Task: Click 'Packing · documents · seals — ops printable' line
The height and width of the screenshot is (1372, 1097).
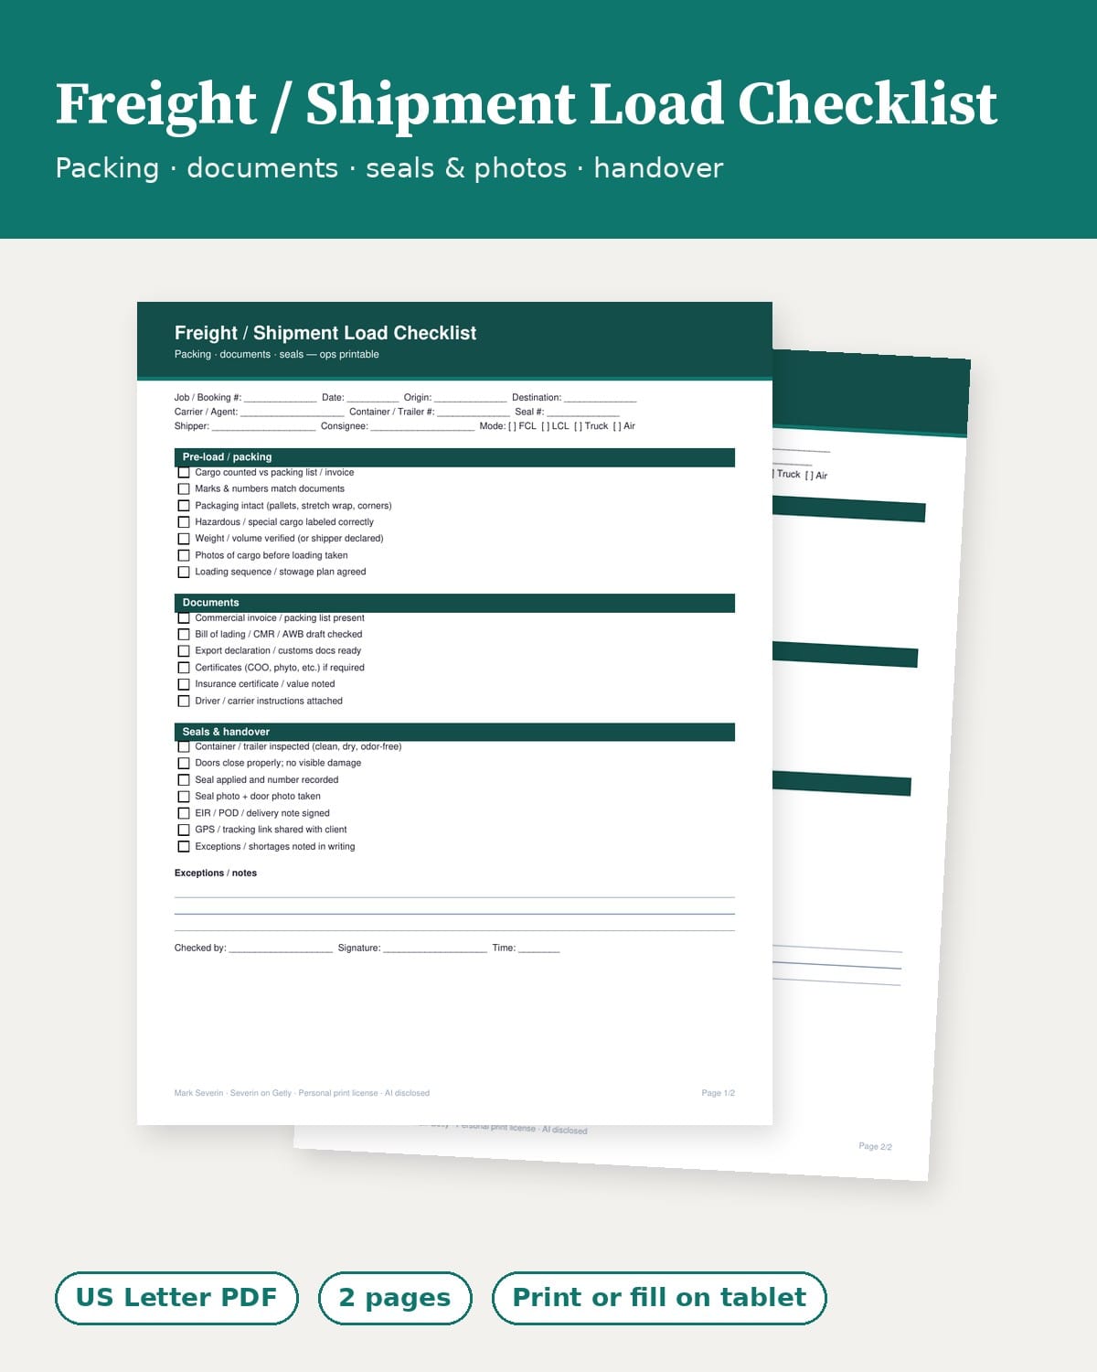Action: (x=276, y=355)
